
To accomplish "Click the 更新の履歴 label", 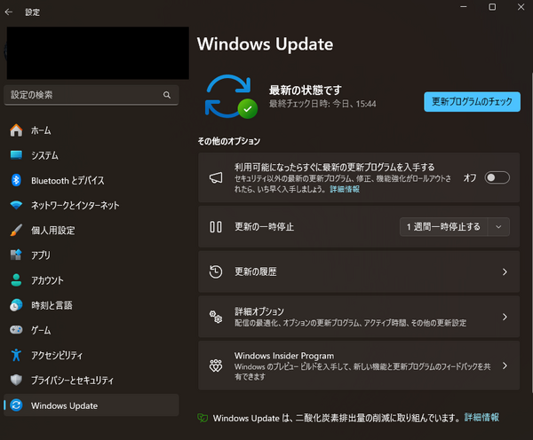I will pos(256,271).
